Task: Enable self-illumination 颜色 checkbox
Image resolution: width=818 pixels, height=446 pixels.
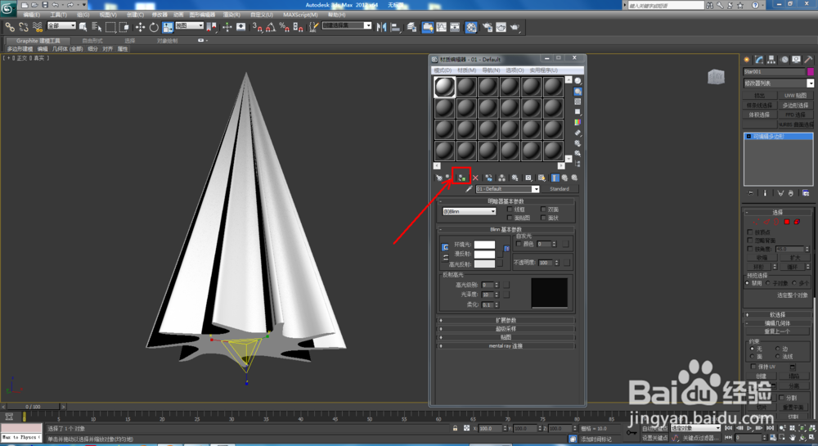Action: tap(519, 244)
